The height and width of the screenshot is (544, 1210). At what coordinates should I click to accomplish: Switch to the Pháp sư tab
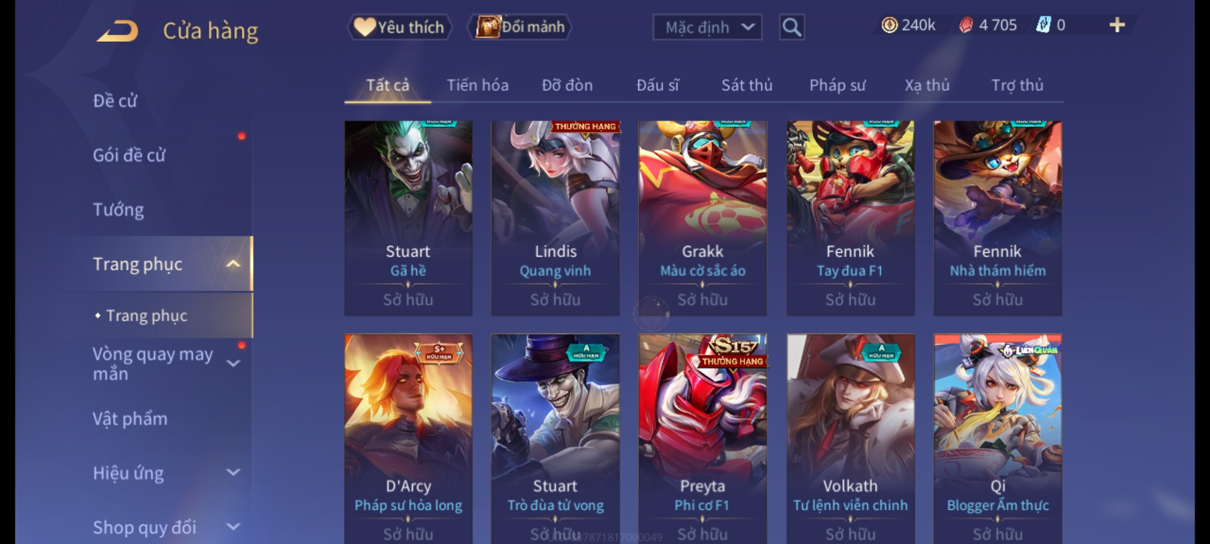pyautogui.click(x=837, y=85)
